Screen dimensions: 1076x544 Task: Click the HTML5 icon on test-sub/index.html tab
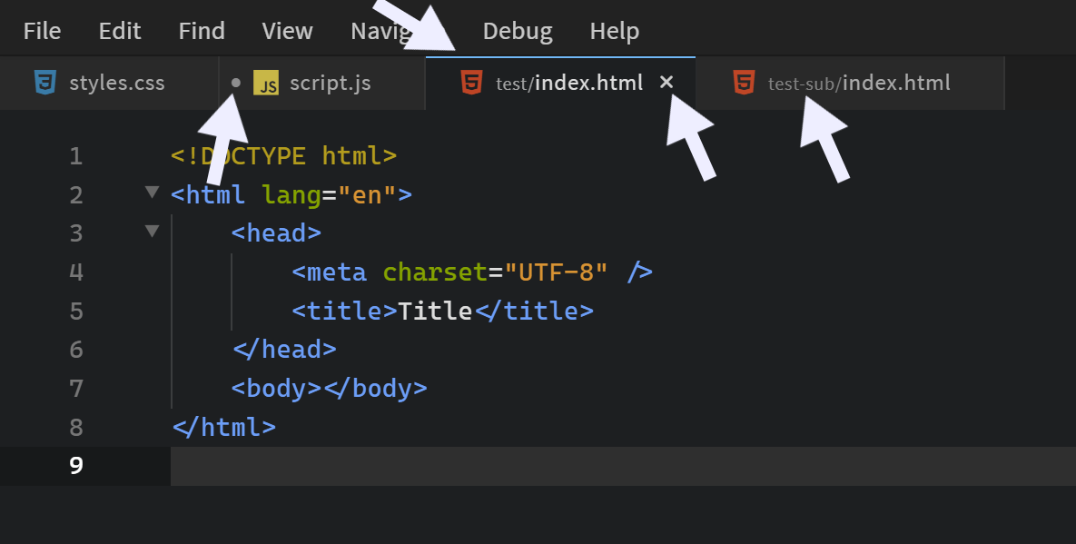coord(745,82)
